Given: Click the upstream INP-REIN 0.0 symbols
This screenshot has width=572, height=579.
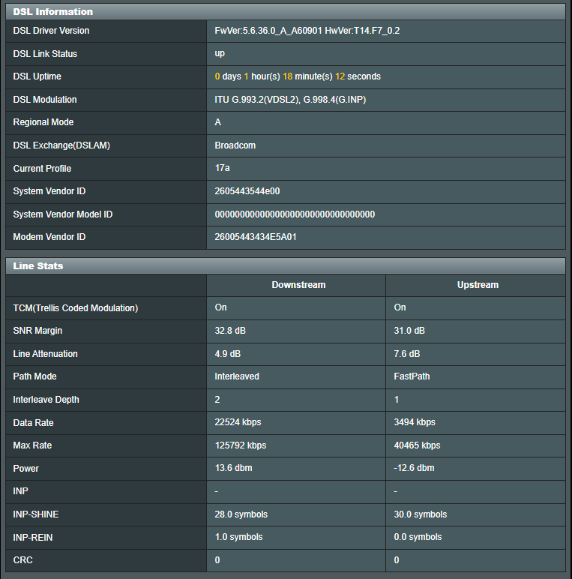Looking at the screenshot, I should [x=418, y=537].
